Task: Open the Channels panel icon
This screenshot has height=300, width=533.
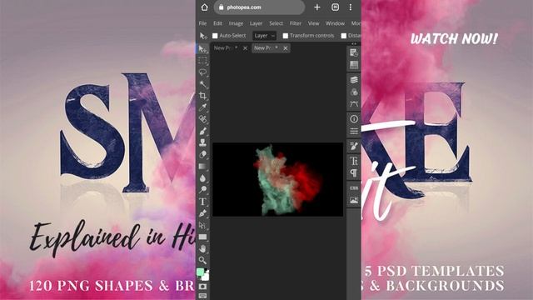Action: (x=354, y=92)
